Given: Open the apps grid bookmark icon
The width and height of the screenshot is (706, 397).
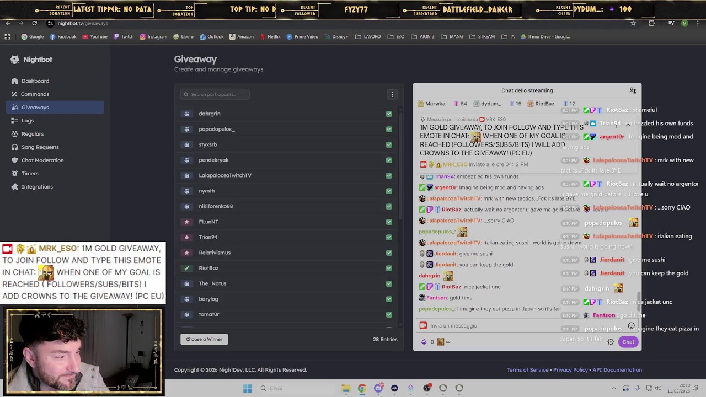Looking at the screenshot, I should tap(7, 37).
